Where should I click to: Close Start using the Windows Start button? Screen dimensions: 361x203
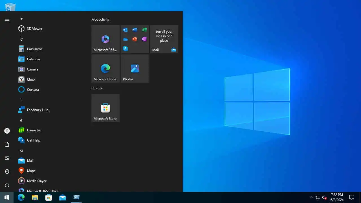click(x=7, y=197)
